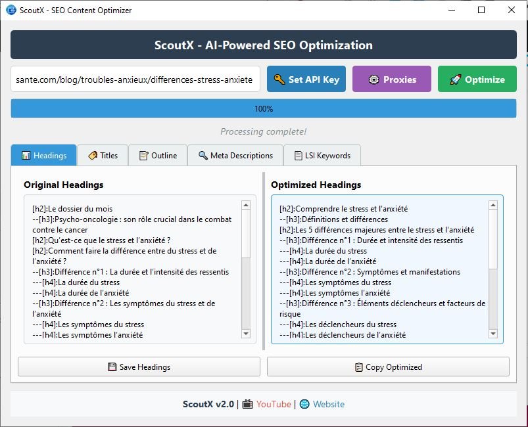The width and height of the screenshot is (528, 427).
Task: Open the Meta Descriptions tab
Action: [235, 155]
